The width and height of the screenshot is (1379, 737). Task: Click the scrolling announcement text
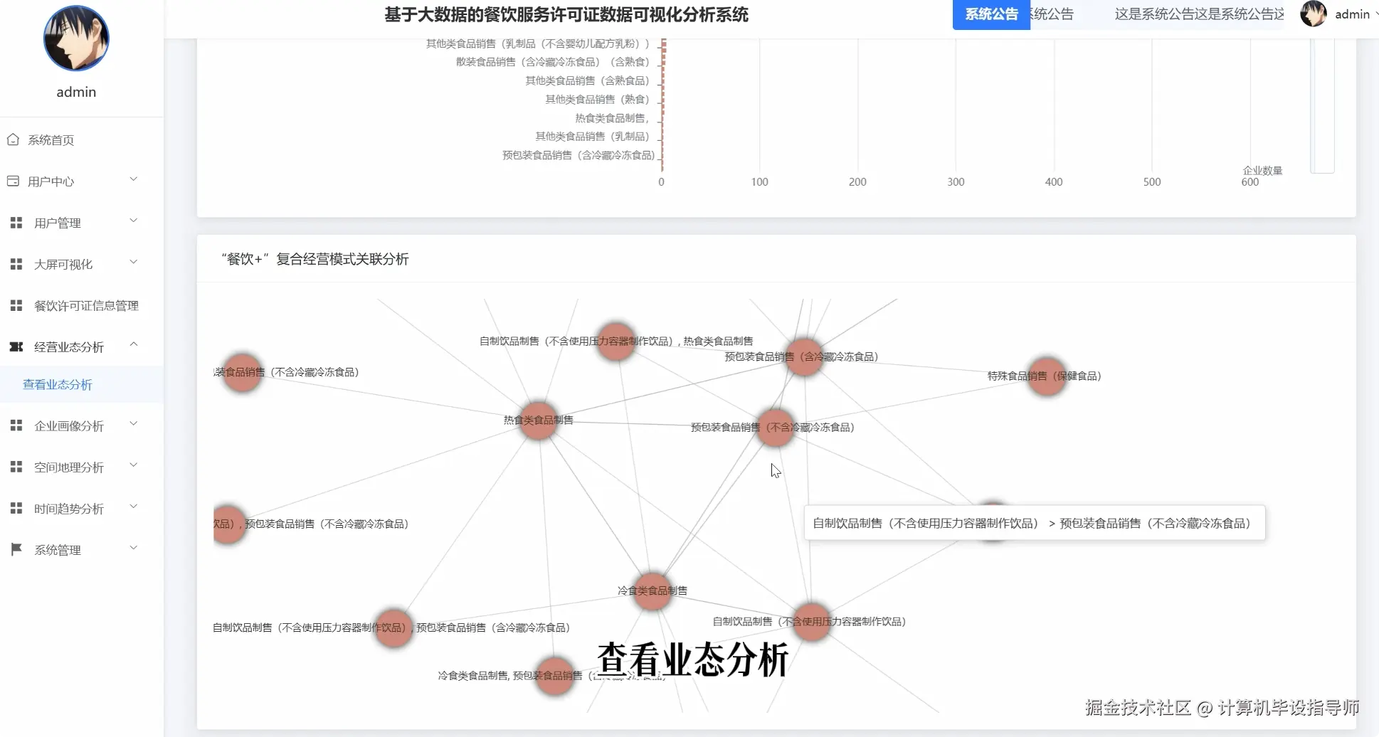(1157, 14)
